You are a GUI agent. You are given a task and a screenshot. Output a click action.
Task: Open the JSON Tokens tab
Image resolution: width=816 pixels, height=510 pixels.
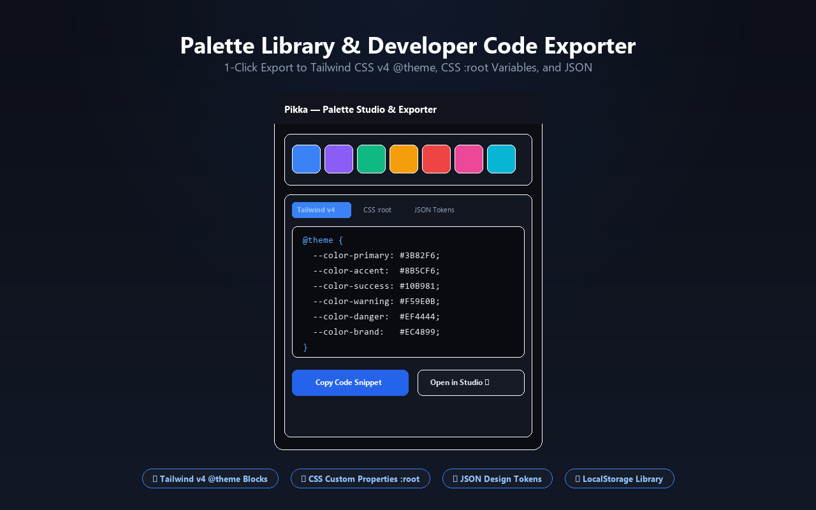tap(434, 210)
